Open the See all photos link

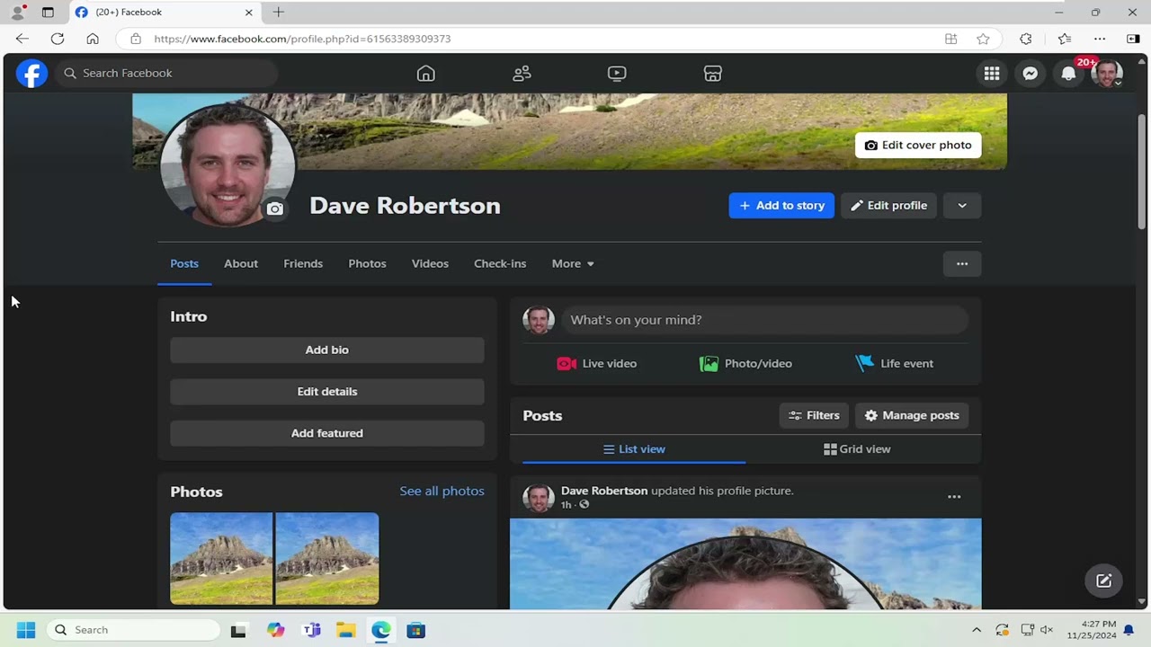pyautogui.click(x=442, y=491)
